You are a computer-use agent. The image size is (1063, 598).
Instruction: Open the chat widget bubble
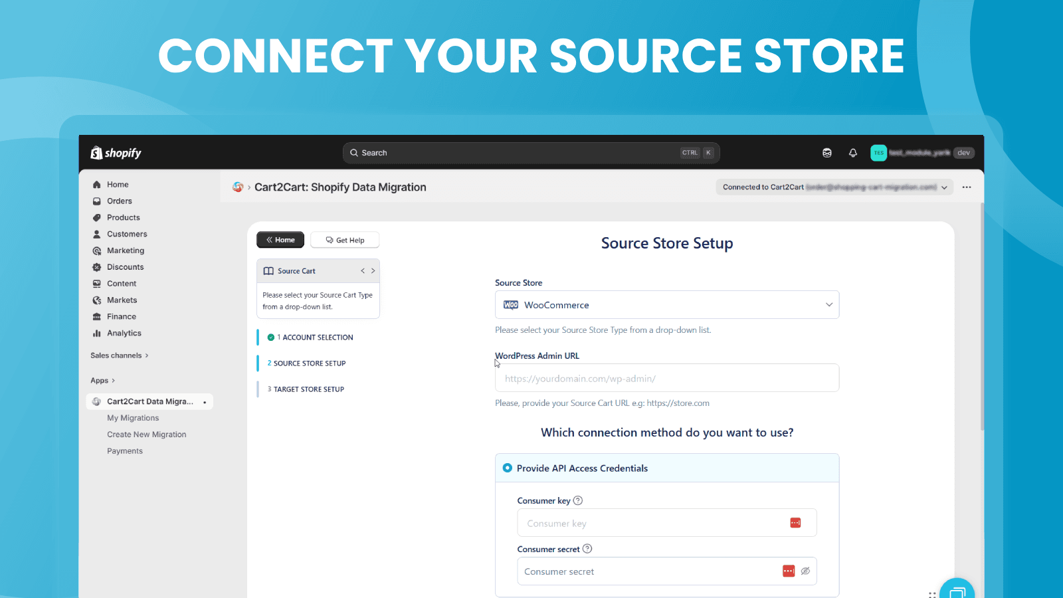(957, 589)
